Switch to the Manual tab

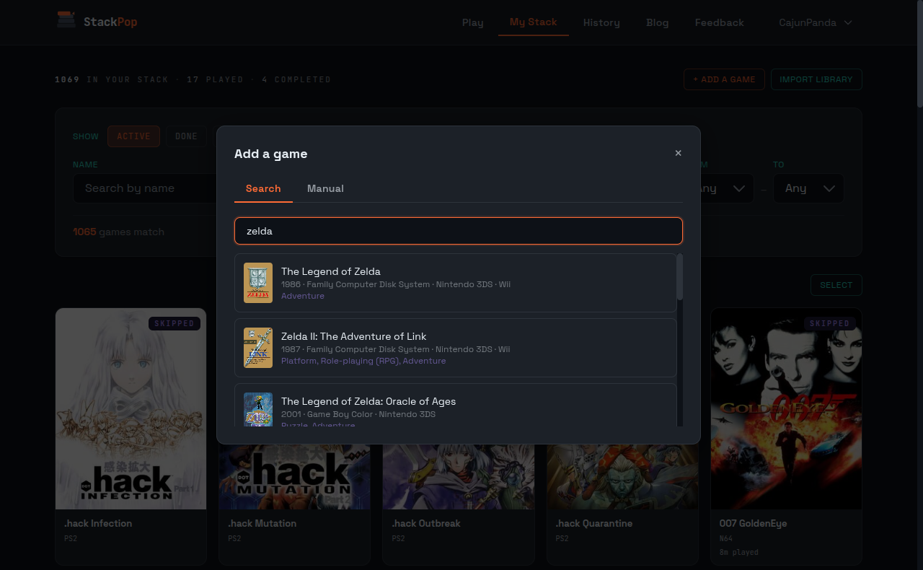[325, 188]
